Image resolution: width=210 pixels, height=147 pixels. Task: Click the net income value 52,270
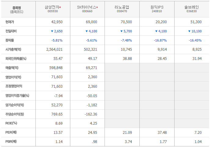click(57, 105)
